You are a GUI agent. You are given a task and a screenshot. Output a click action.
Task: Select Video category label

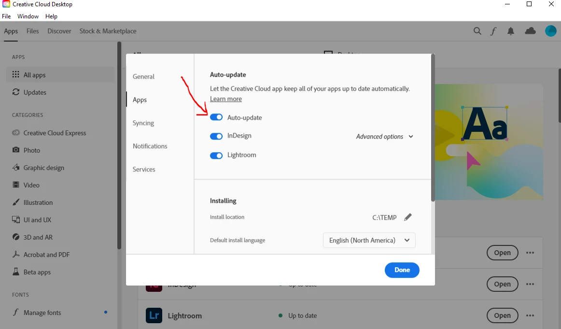31,185
